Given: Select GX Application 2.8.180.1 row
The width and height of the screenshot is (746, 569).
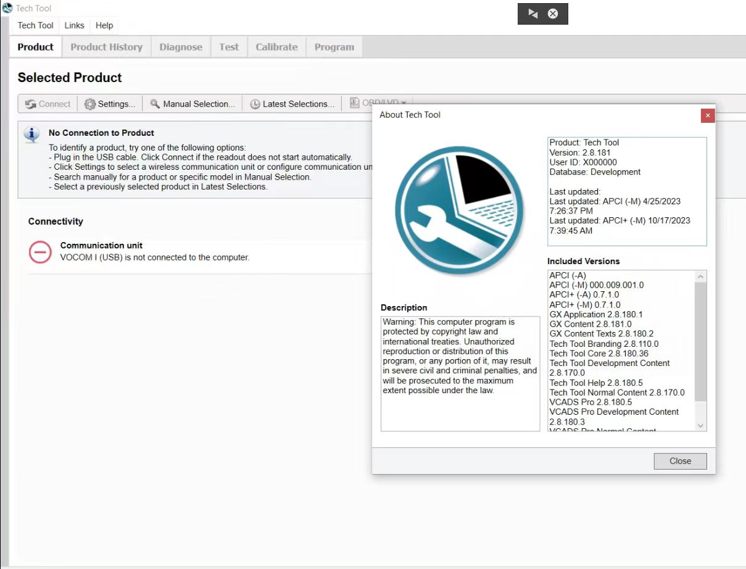Looking at the screenshot, I should click(x=596, y=315).
